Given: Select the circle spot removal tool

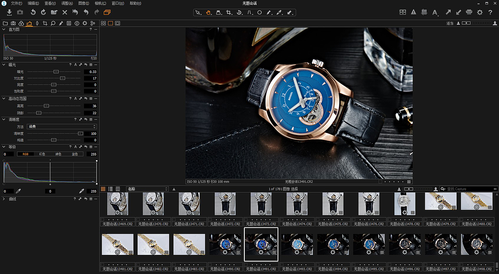Looking at the screenshot, I should tap(259, 13).
